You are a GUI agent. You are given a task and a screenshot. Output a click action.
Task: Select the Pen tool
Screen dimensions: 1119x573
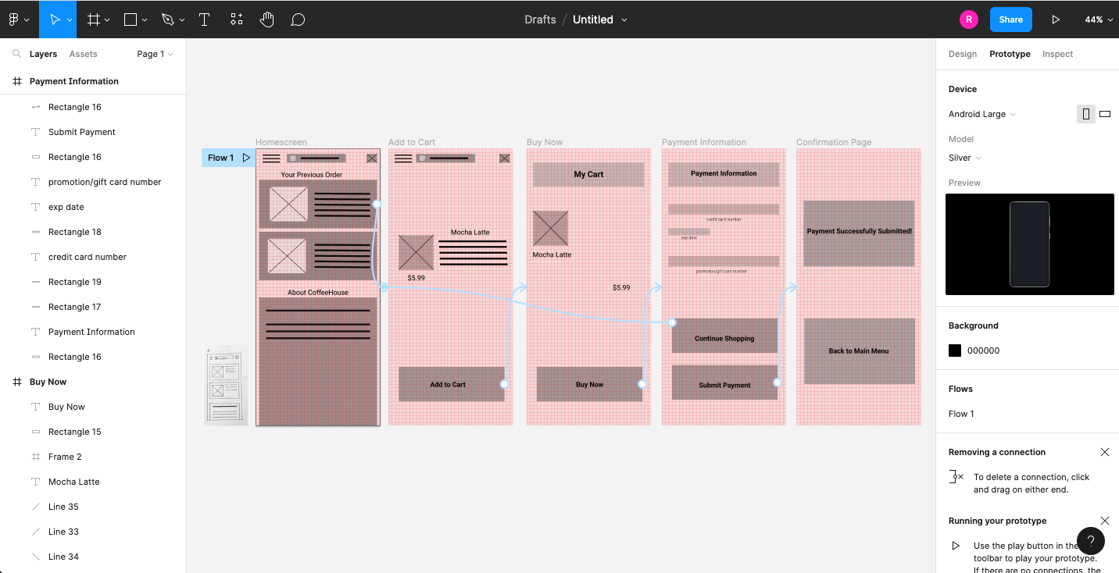point(168,20)
